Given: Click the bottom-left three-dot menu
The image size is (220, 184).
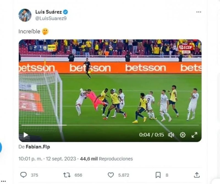Looking at the screenshot, I should (x=3, y=181).
